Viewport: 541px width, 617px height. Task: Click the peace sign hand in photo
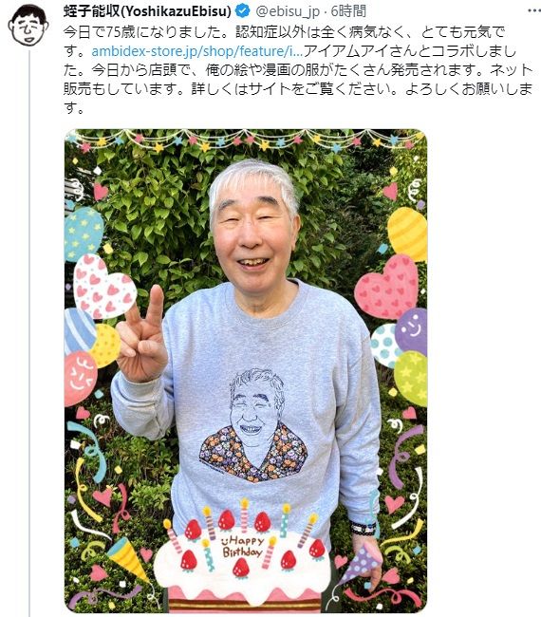[x=141, y=334]
